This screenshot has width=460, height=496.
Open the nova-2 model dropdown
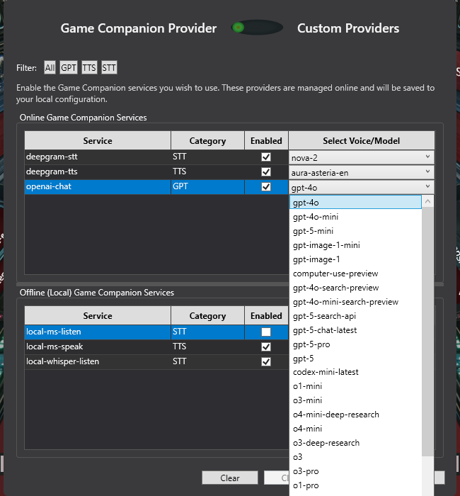361,157
